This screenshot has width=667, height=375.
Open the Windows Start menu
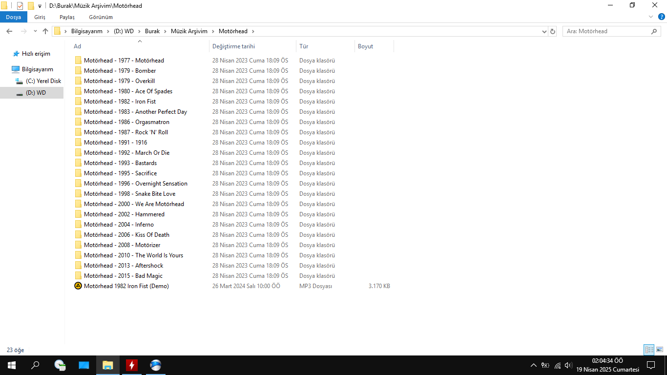coord(12,365)
